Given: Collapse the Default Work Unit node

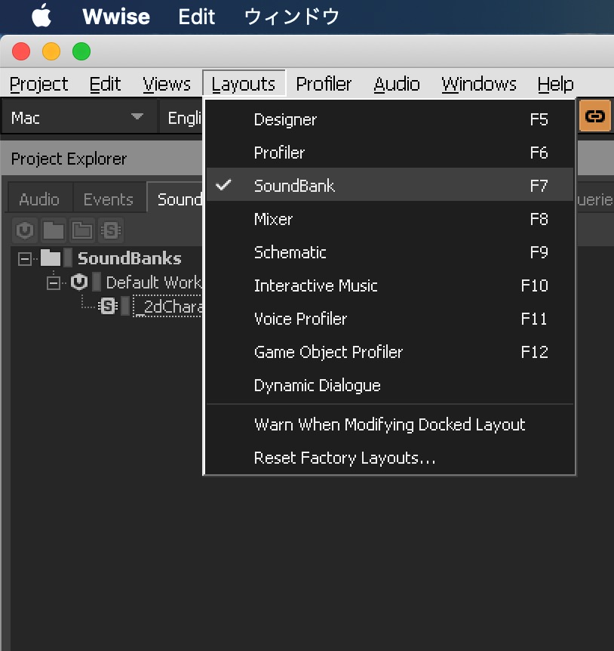Looking at the screenshot, I should pos(54,283).
